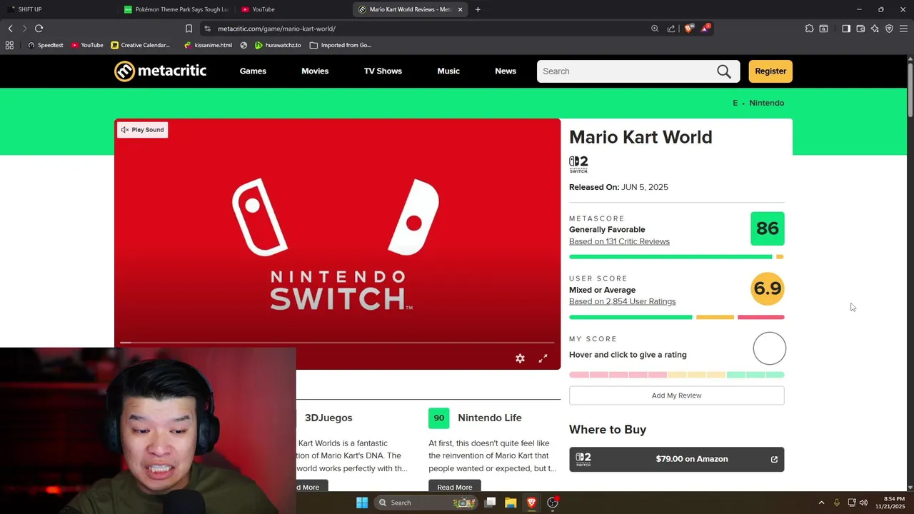Open OBS Studio from the taskbar
Image resolution: width=914 pixels, height=514 pixels.
click(553, 503)
